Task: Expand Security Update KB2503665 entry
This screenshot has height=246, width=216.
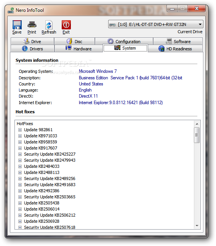Action: tap(20, 197)
